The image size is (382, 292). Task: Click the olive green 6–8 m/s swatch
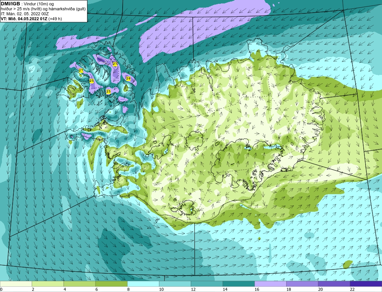click(111, 284)
